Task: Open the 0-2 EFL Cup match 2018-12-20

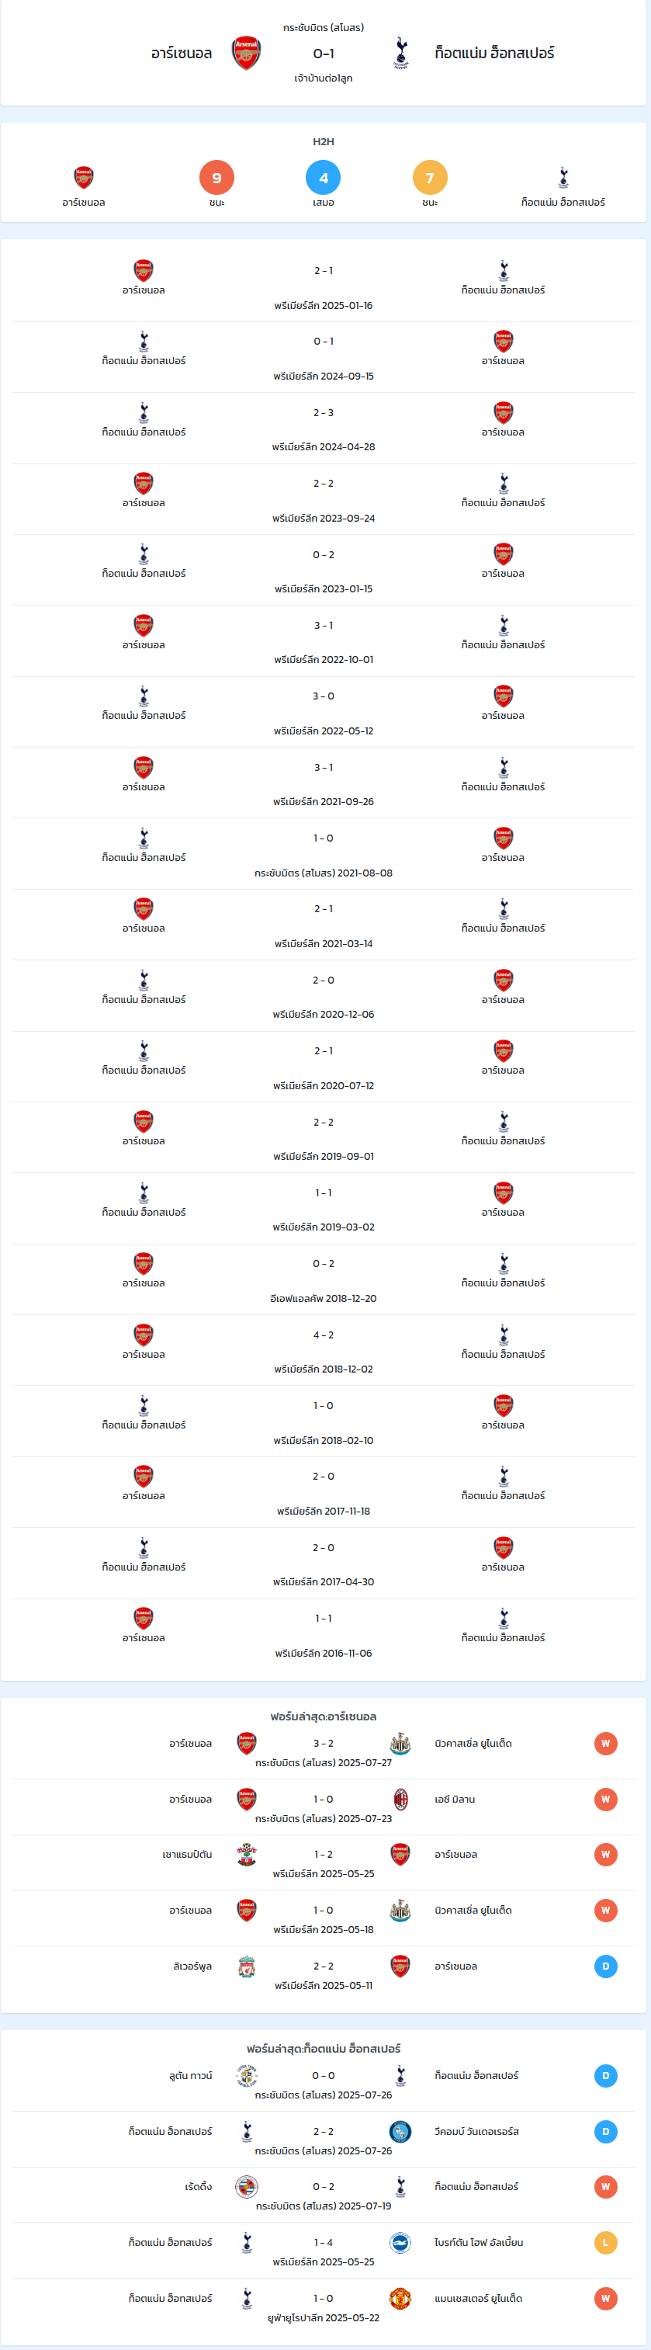Action: (x=324, y=1280)
